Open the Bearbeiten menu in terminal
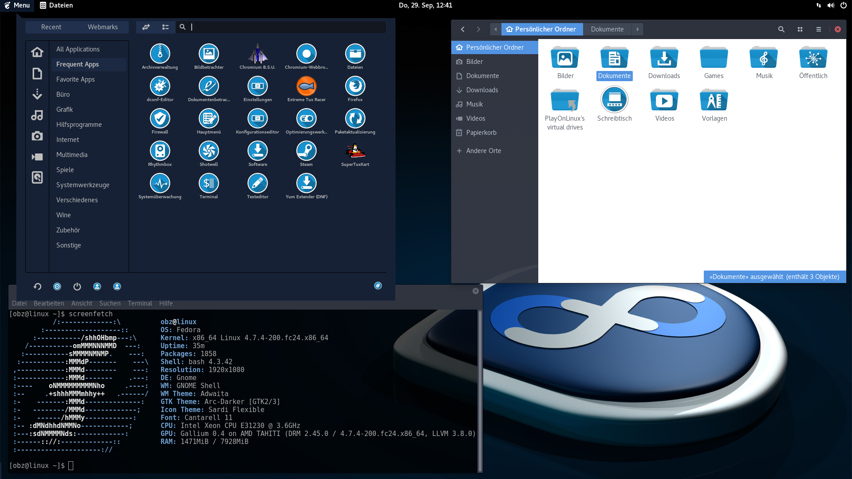This screenshot has height=479, width=852. 49,303
